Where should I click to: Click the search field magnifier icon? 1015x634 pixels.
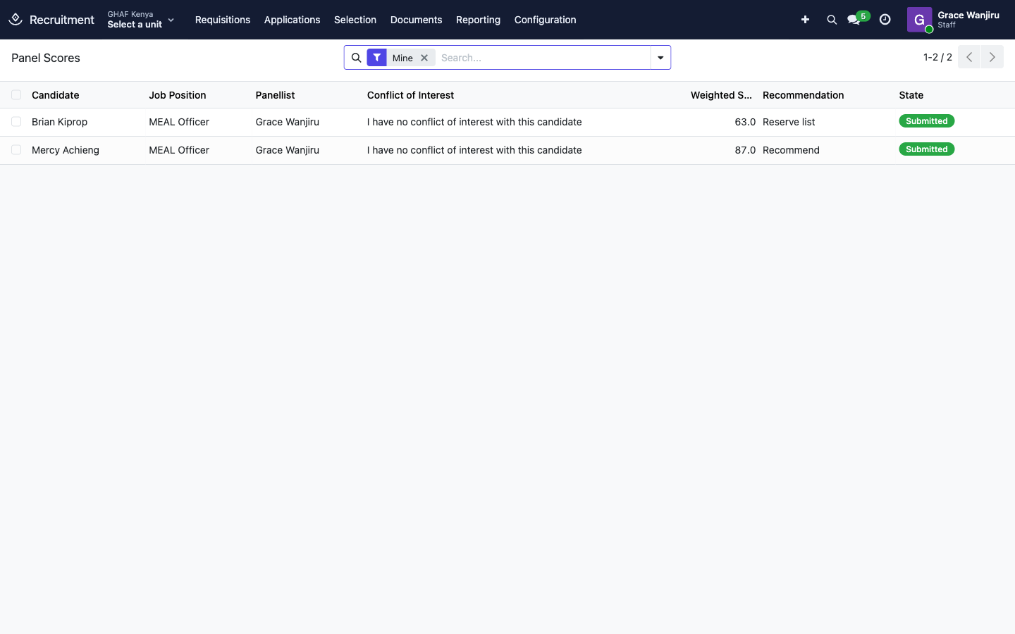click(357, 58)
